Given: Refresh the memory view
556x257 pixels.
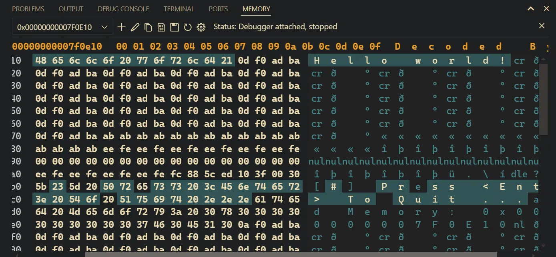Looking at the screenshot, I should [x=187, y=27].
